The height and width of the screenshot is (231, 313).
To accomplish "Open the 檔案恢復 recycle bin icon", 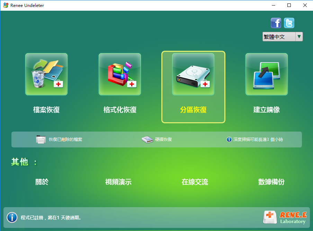I will (x=46, y=74).
